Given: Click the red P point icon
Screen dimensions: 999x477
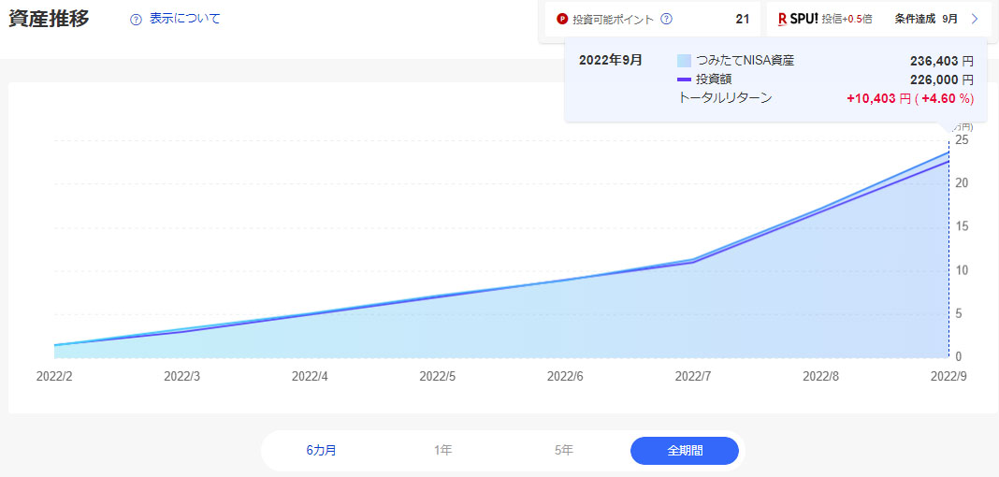Looking at the screenshot, I should tap(561, 19).
